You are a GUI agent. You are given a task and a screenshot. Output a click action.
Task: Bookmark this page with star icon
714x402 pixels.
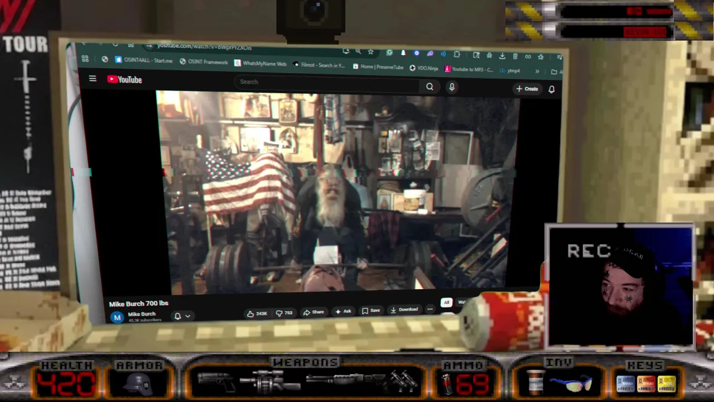click(x=370, y=52)
